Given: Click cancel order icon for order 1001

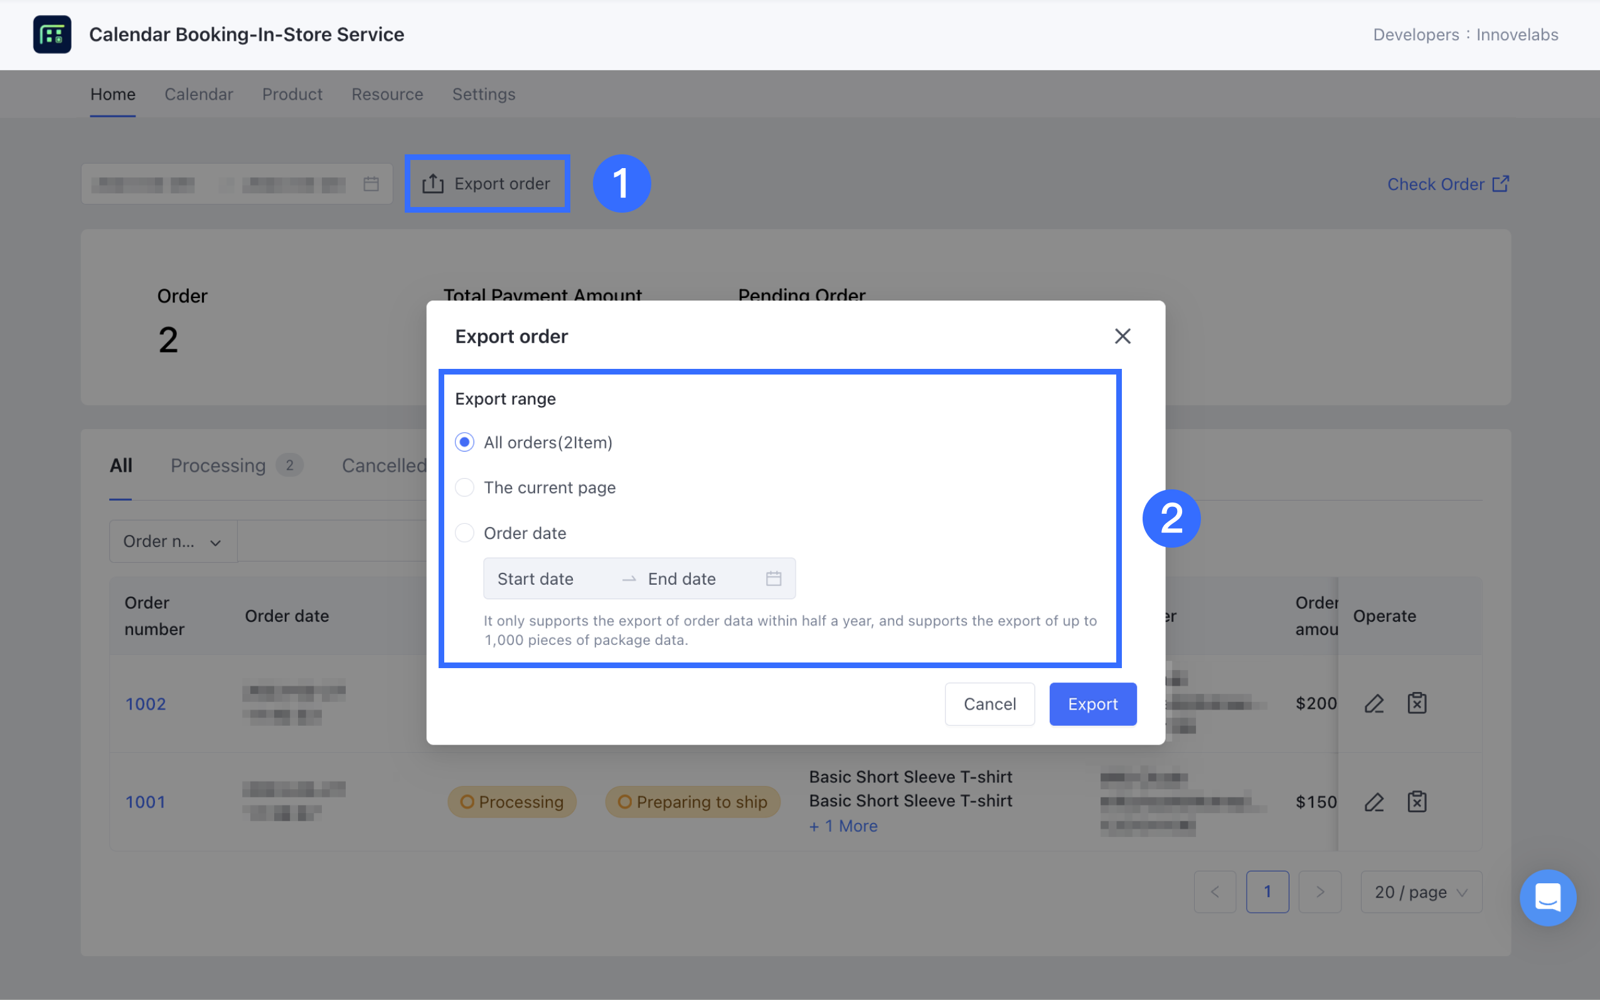Looking at the screenshot, I should (1416, 802).
